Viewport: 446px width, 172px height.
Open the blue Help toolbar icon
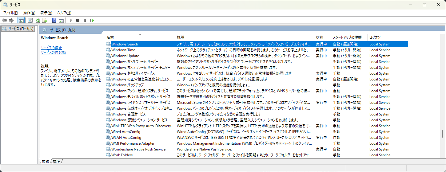[x=54, y=21]
